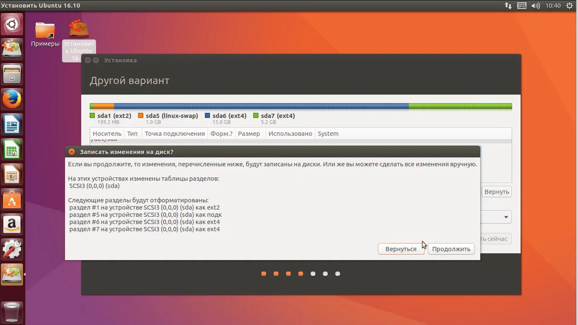Open Ubuntu Software from the launcher

tap(12, 199)
